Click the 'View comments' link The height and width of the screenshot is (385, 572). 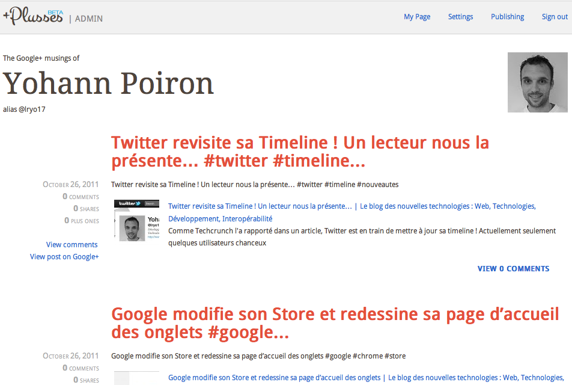point(71,245)
